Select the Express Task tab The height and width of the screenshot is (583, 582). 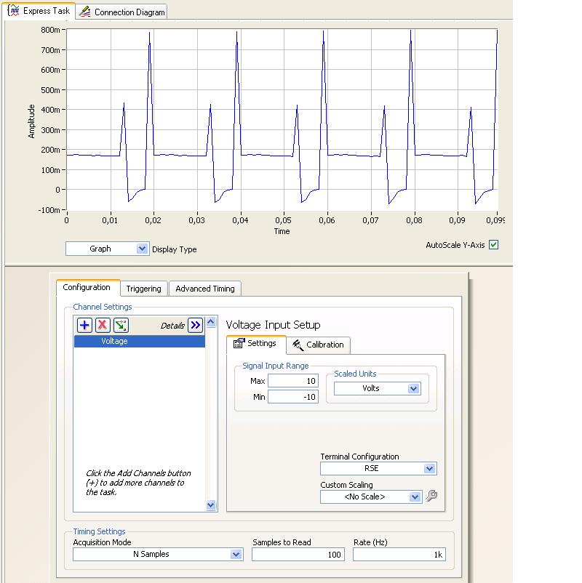[x=39, y=11]
